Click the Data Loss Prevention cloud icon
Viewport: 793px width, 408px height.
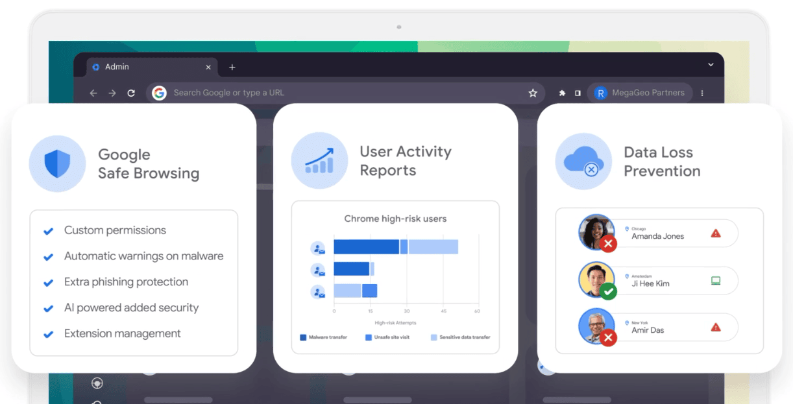(x=583, y=162)
